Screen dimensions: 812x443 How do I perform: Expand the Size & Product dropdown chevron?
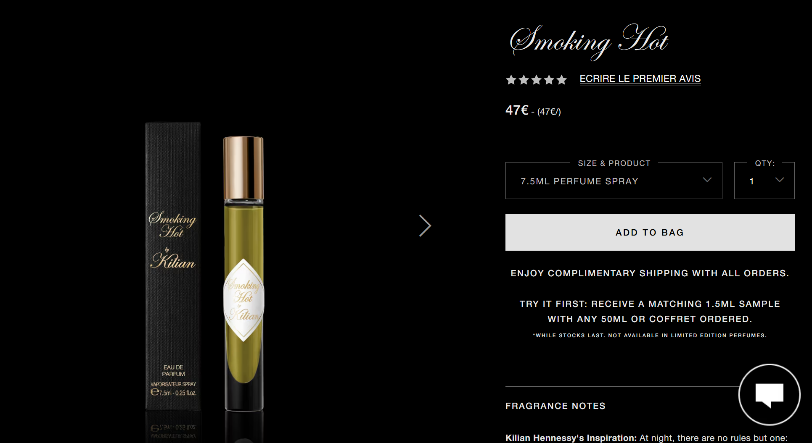707,180
